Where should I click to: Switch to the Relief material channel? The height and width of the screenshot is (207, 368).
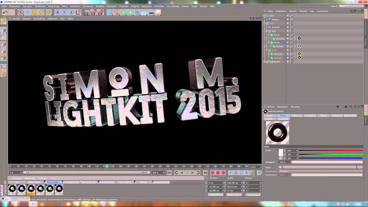tap(323, 116)
